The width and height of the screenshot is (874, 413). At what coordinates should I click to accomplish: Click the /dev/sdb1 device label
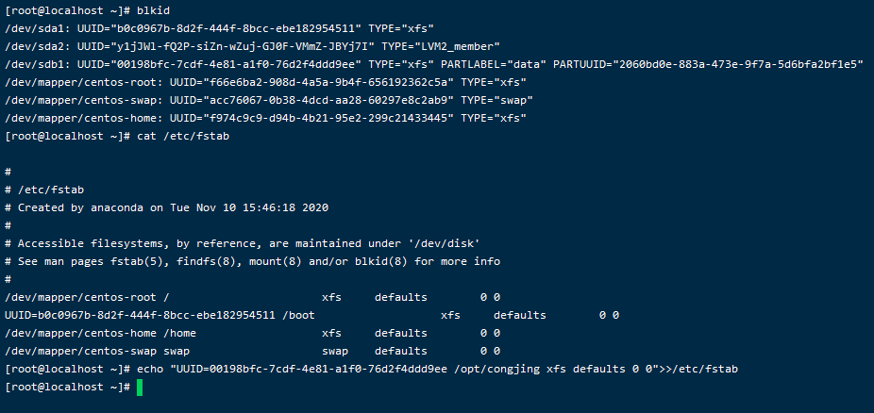pos(32,64)
